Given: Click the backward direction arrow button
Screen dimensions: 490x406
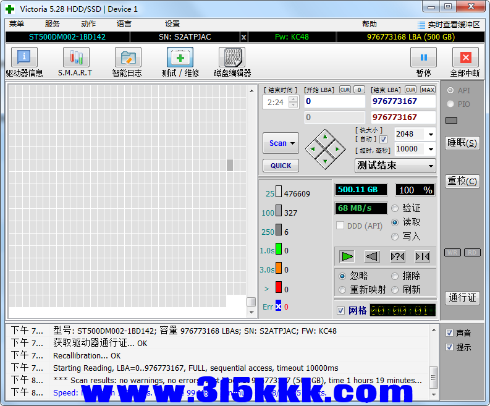Looking at the screenshot, I should (x=372, y=256).
